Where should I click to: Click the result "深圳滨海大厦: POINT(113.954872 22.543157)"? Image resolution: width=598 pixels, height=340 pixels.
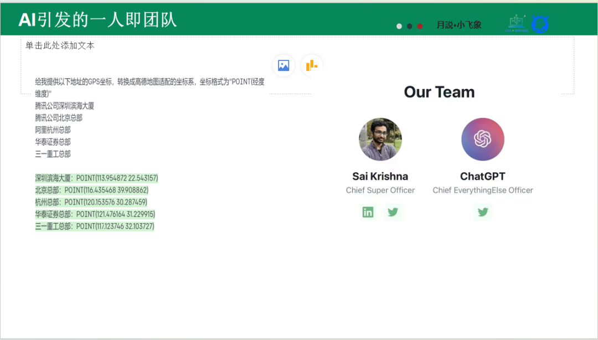(x=96, y=178)
